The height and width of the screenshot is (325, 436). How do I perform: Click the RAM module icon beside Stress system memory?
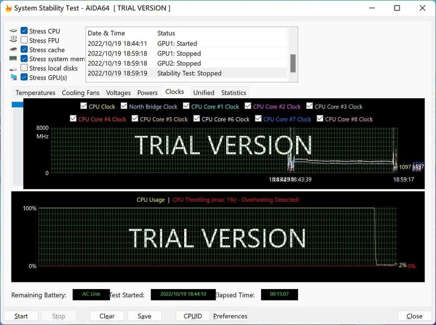point(13,59)
